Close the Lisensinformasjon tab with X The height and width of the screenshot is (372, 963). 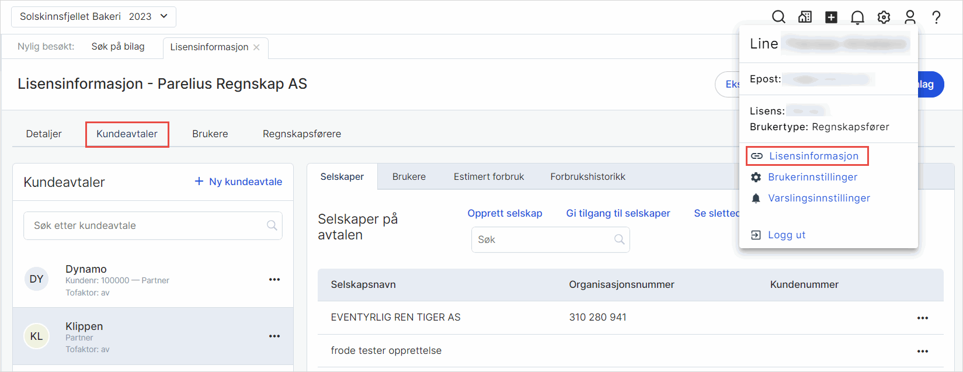(x=256, y=47)
